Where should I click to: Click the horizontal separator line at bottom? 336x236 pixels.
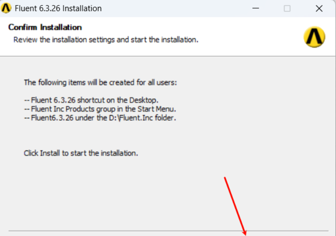tap(127, 231)
